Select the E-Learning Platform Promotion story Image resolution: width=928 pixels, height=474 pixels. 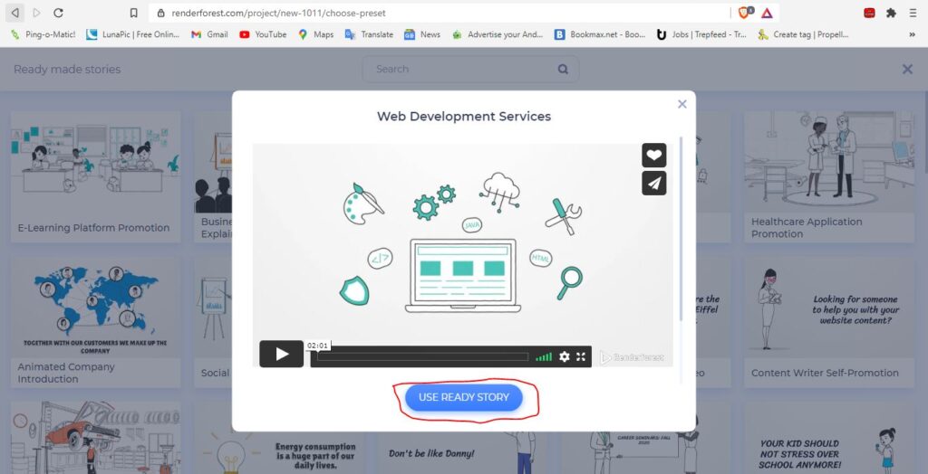pos(95,176)
